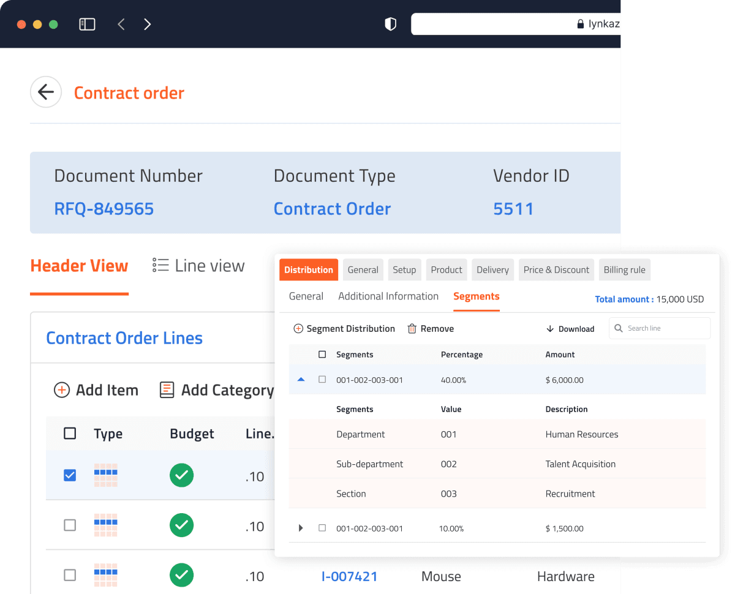Select the Distribution tab
Viewport: 735px width, 594px height.
point(309,269)
